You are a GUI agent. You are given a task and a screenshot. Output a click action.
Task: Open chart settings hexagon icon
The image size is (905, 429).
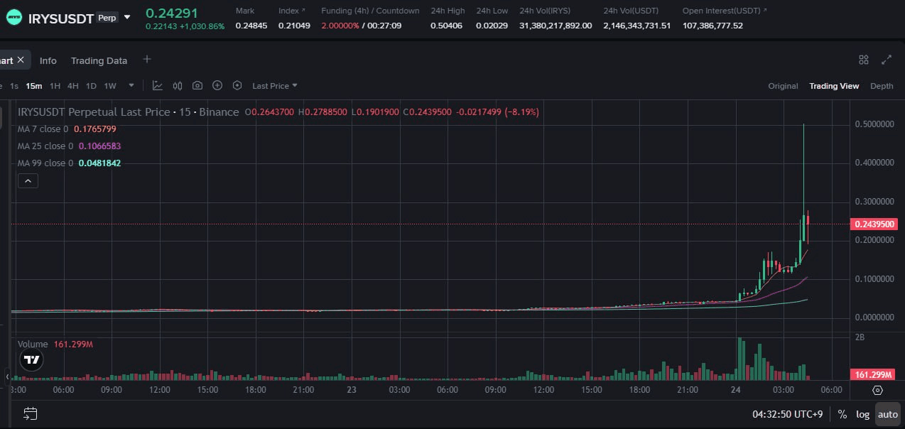pyautogui.click(x=237, y=86)
